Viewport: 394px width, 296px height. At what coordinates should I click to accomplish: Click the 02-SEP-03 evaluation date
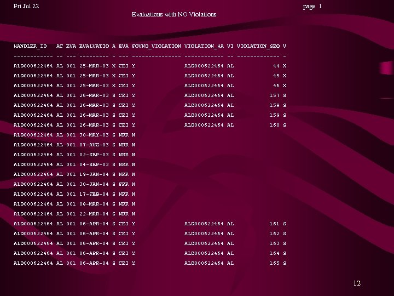pos(94,155)
